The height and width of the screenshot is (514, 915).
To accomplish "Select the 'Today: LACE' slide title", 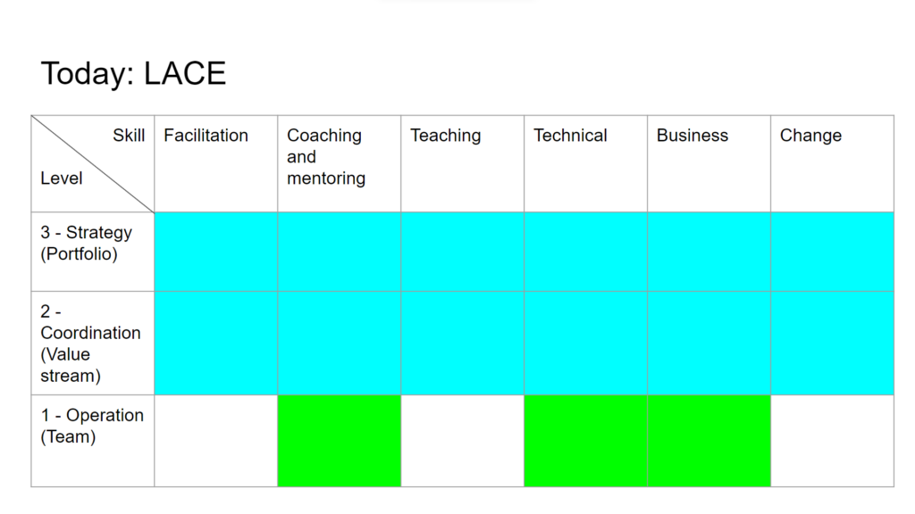I will click(133, 73).
